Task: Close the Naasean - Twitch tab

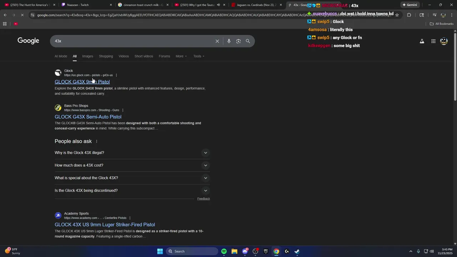Action: 111,5
